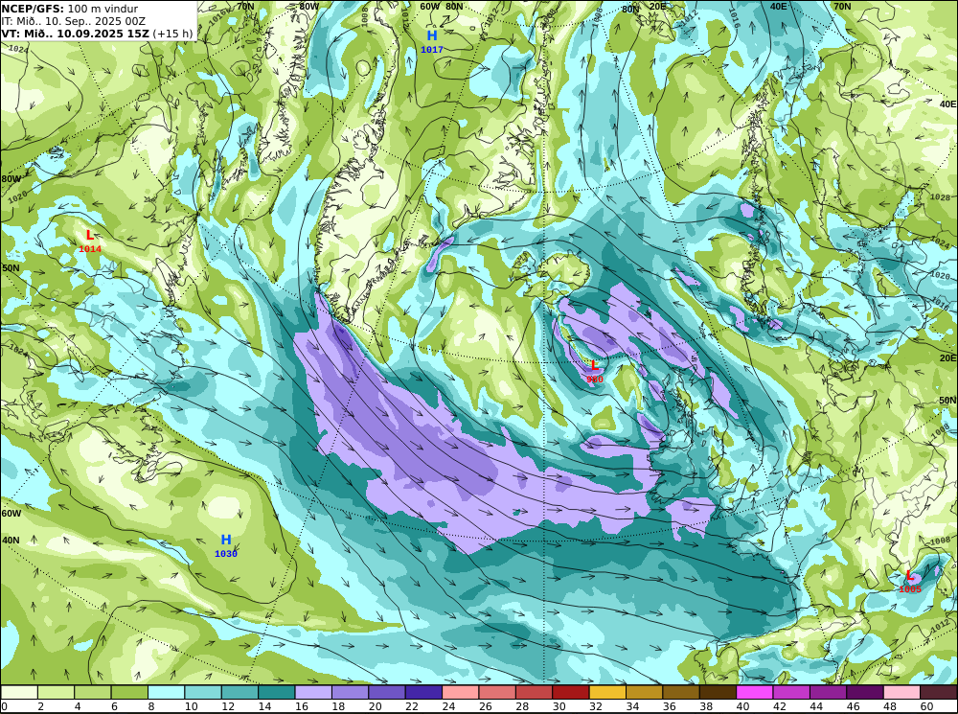The image size is (958, 714).
Task: Pick the light cyan 8–10 legend swatch
Action: point(166,692)
